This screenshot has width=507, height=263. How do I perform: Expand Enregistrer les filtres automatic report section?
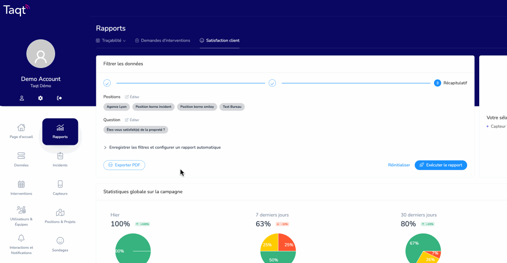162,147
